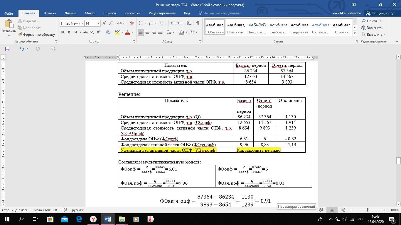The image size is (401, 225).
Task: Click the bulleted list icon
Action: tap(141, 23)
